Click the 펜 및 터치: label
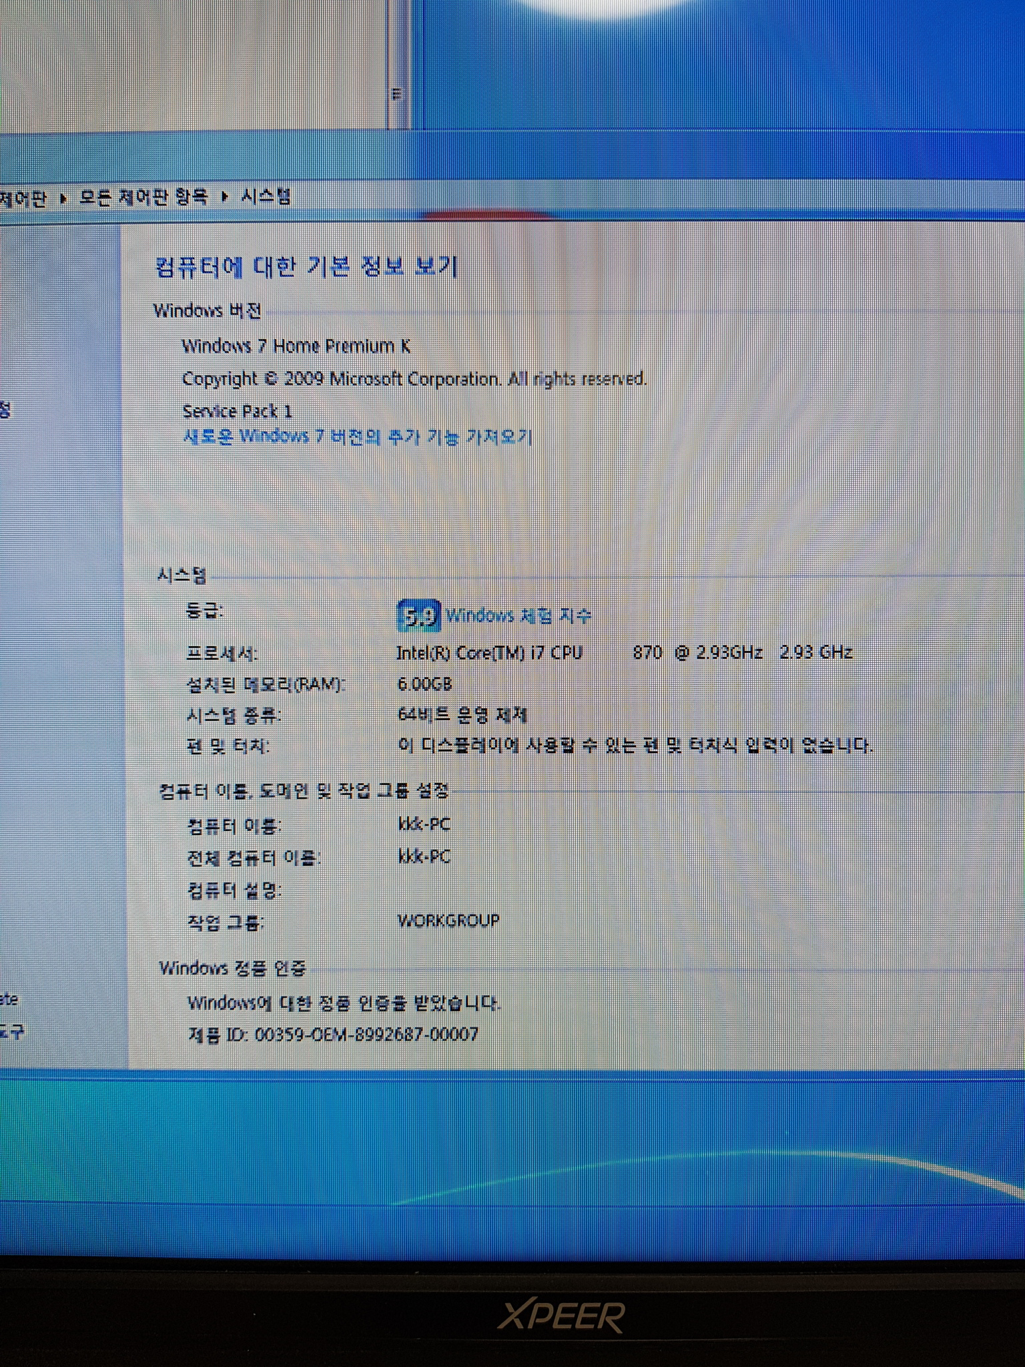This screenshot has height=1367, width=1025. pyautogui.click(x=228, y=746)
